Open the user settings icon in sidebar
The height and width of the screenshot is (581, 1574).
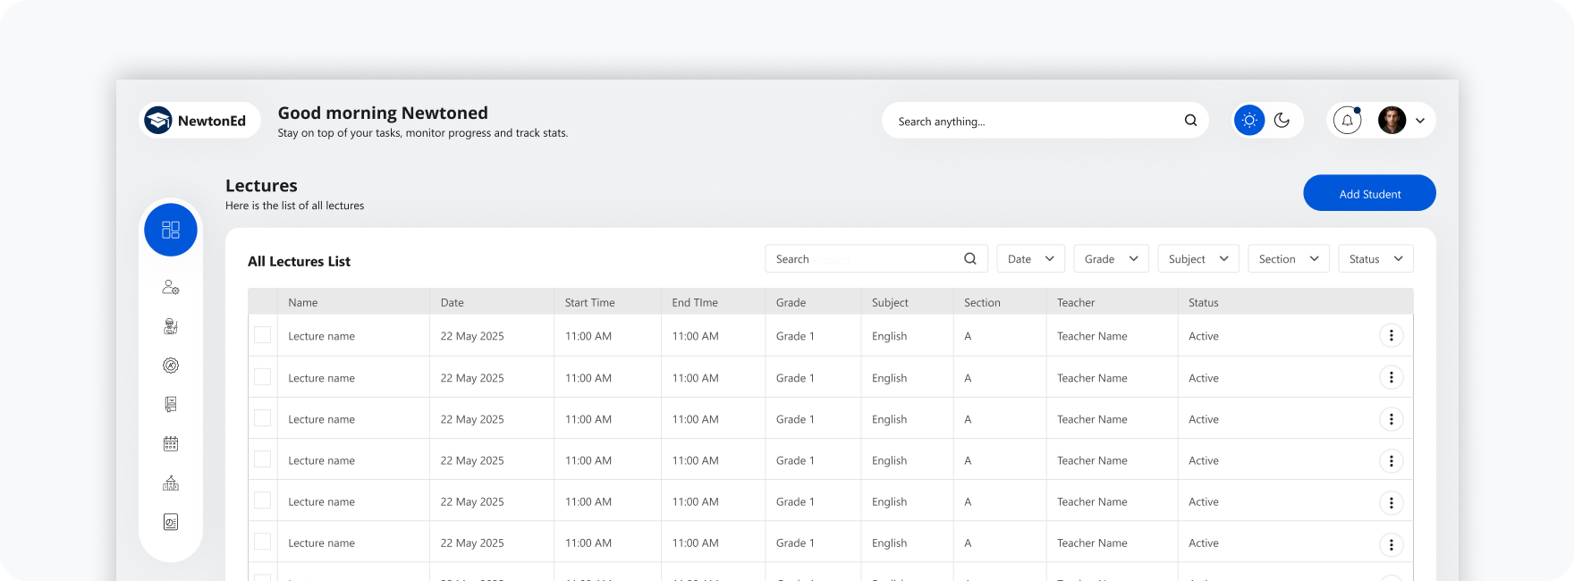[171, 287]
